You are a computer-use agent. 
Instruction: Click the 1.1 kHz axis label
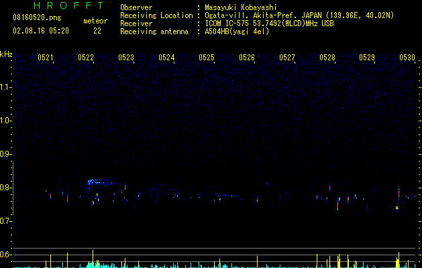pos(6,87)
